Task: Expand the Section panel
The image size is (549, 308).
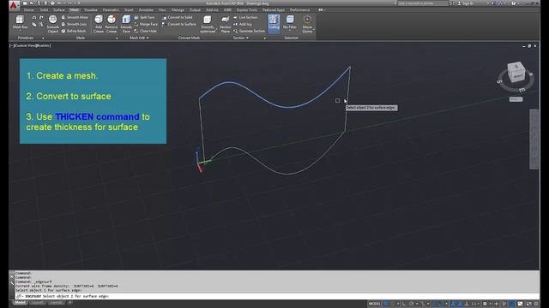Action: (x=240, y=38)
